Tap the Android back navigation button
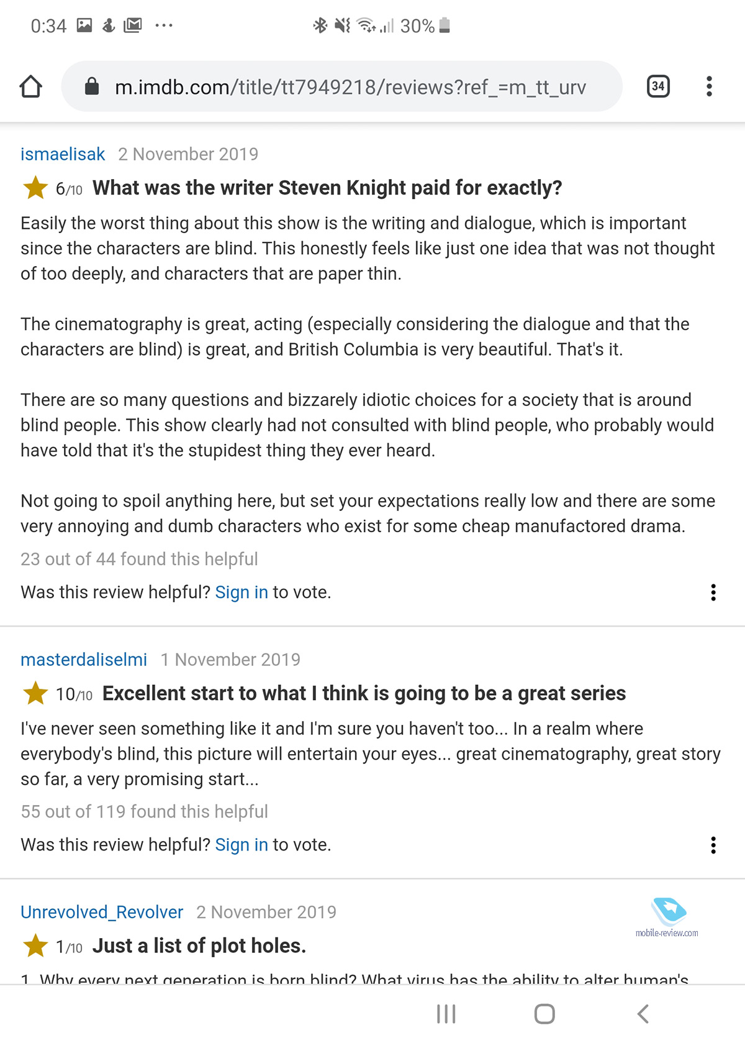The height and width of the screenshot is (1045, 745). [x=643, y=1014]
